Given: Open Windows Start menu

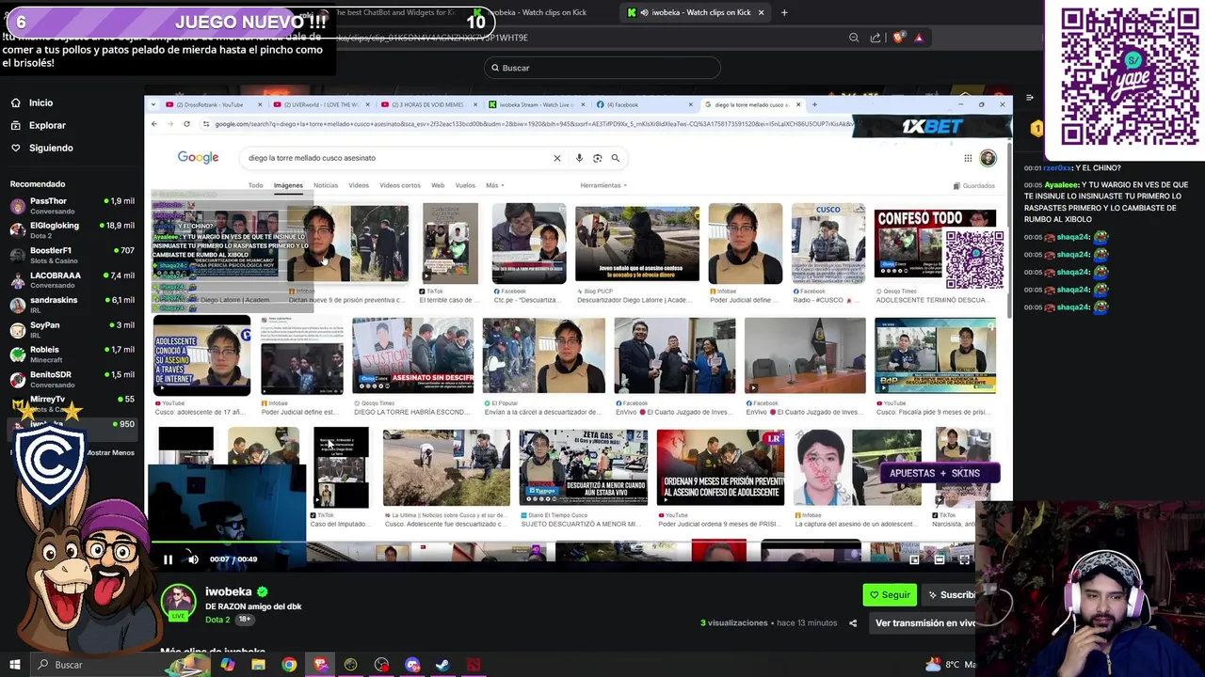Looking at the screenshot, I should [15, 665].
